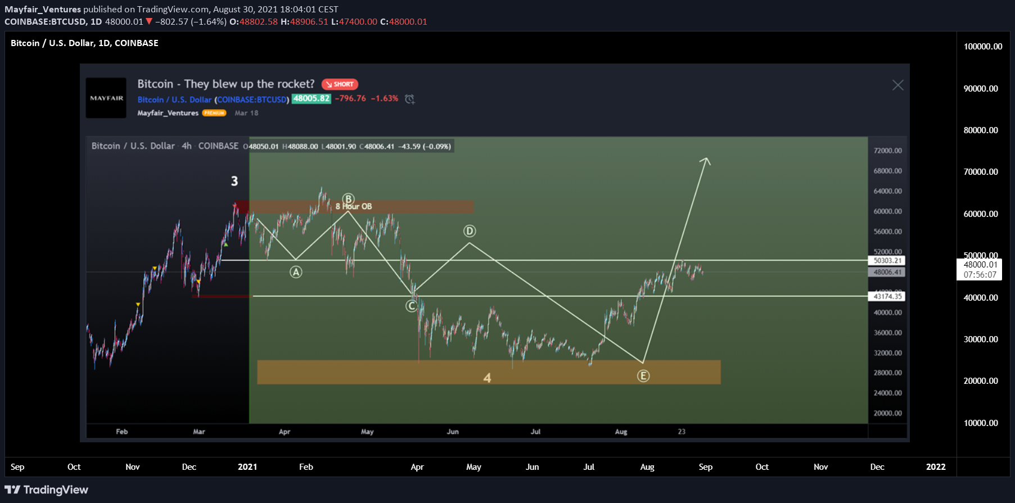Click the orange PREMIUM badge
The height and width of the screenshot is (503, 1015).
214,113
